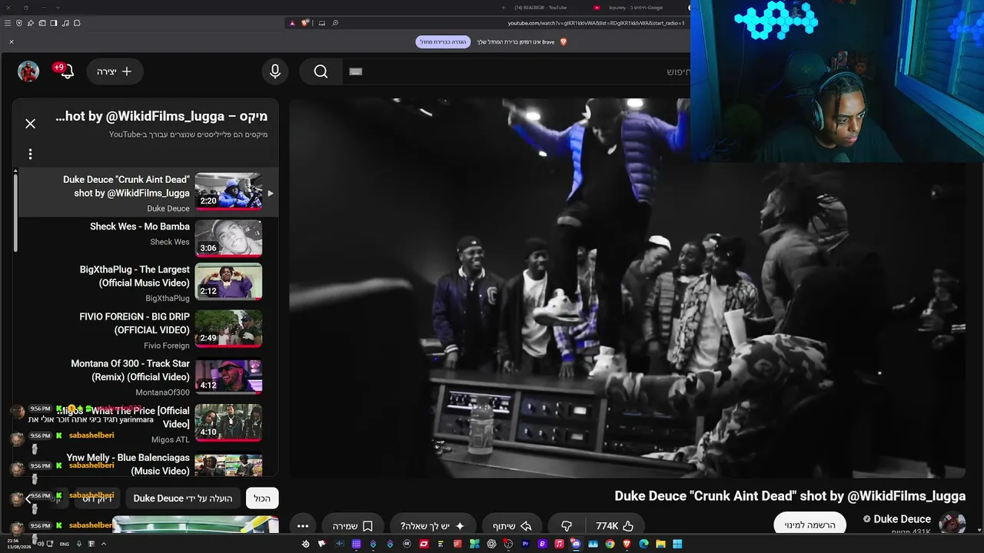Click the browser address bar URL
The width and height of the screenshot is (984, 553).
(596, 23)
